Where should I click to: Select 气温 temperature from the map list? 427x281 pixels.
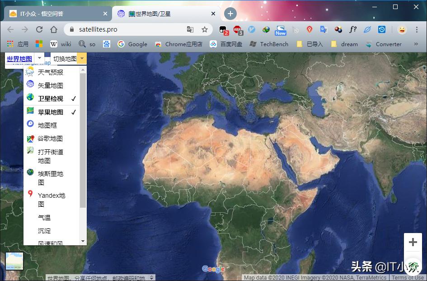coord(44,218)
